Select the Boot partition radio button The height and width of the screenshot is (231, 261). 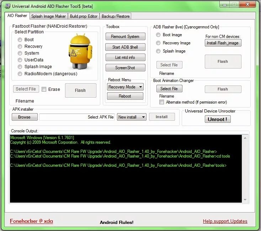click(x=20, y=40)
